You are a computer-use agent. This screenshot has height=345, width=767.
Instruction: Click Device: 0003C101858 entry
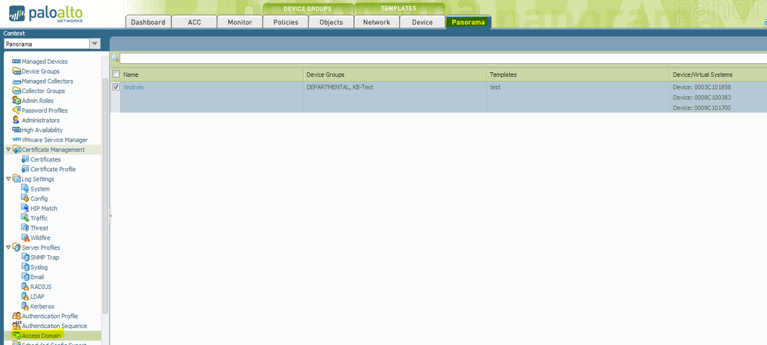[702, 87]
